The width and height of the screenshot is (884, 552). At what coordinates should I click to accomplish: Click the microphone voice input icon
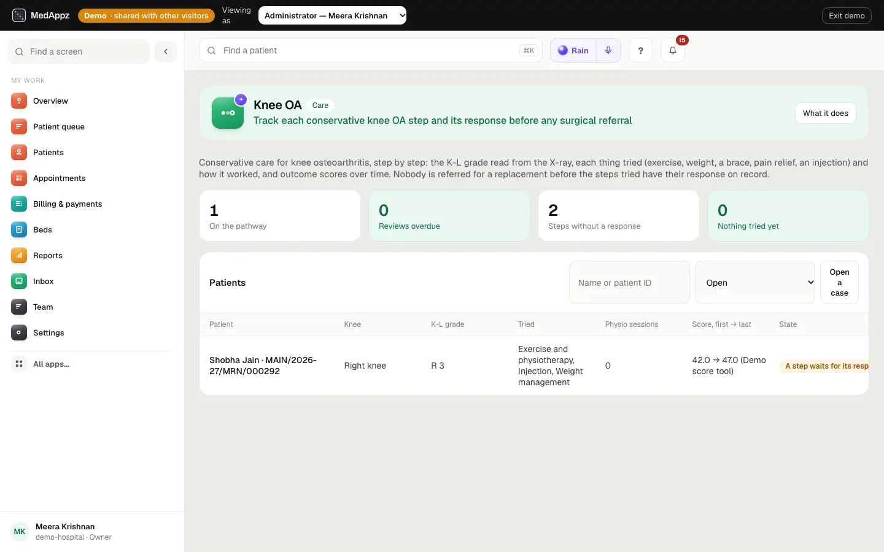coord(608,50)
